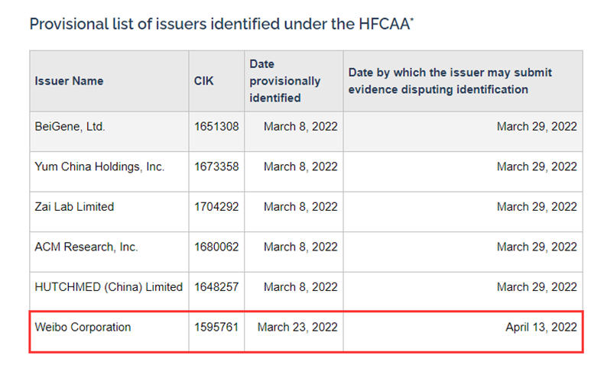This screenshot has height=365, width=604.
Task: Click the March 23, 2022 date cell
Action: [x=297, y=327]
